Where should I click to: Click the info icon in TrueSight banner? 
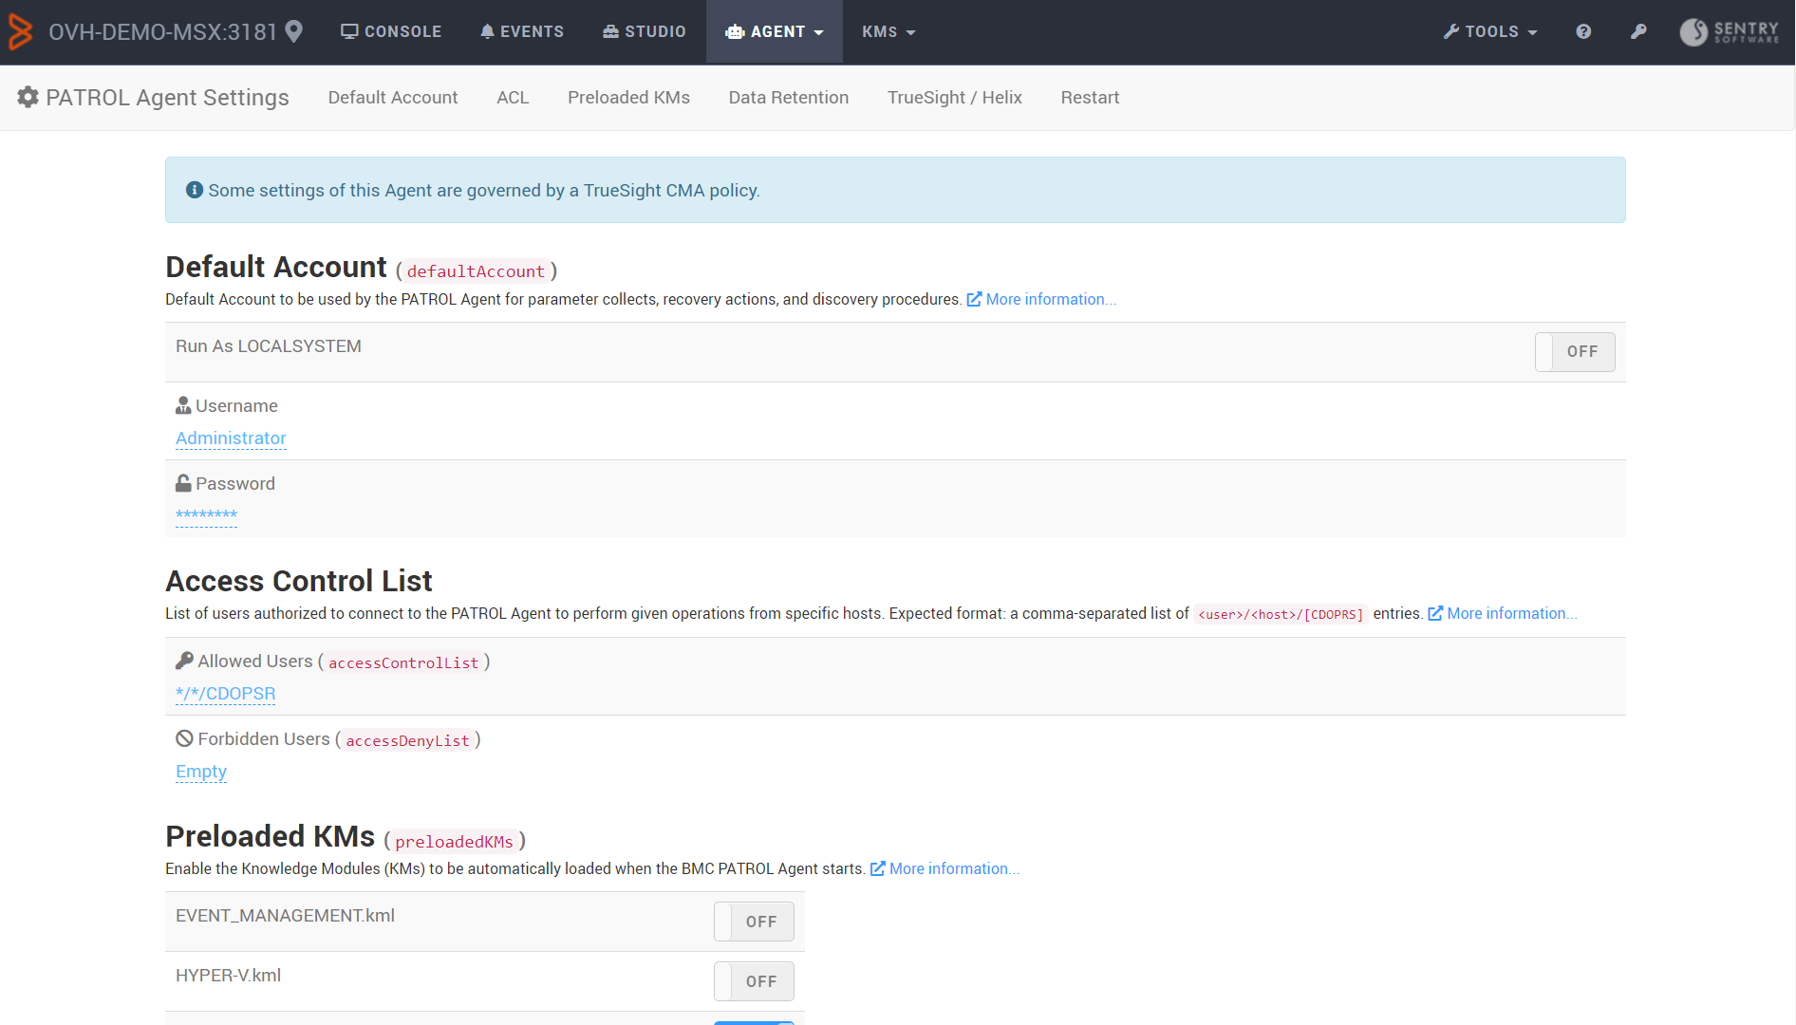195,190
